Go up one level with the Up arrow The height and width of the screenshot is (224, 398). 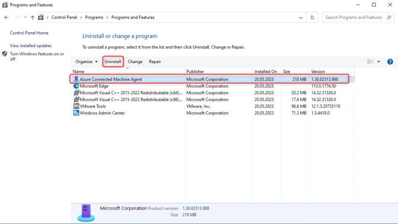point(32,17)
